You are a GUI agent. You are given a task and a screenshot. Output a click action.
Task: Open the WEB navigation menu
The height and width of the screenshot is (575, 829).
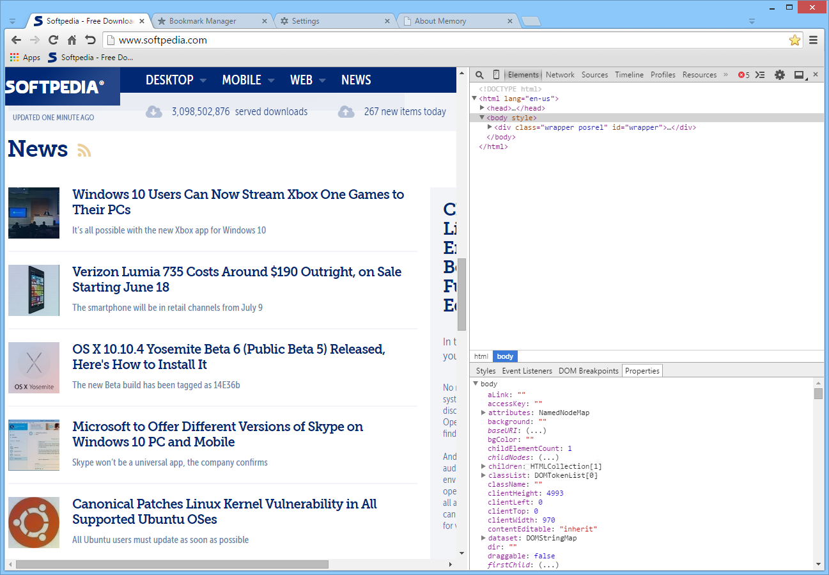coord(308,80)
